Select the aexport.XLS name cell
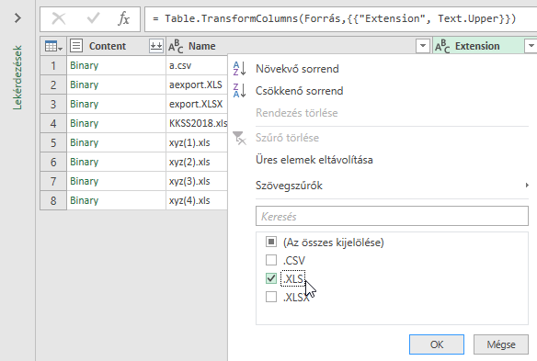Image resolution: width=537 pixels, height=361 pixels. point(197,85)
